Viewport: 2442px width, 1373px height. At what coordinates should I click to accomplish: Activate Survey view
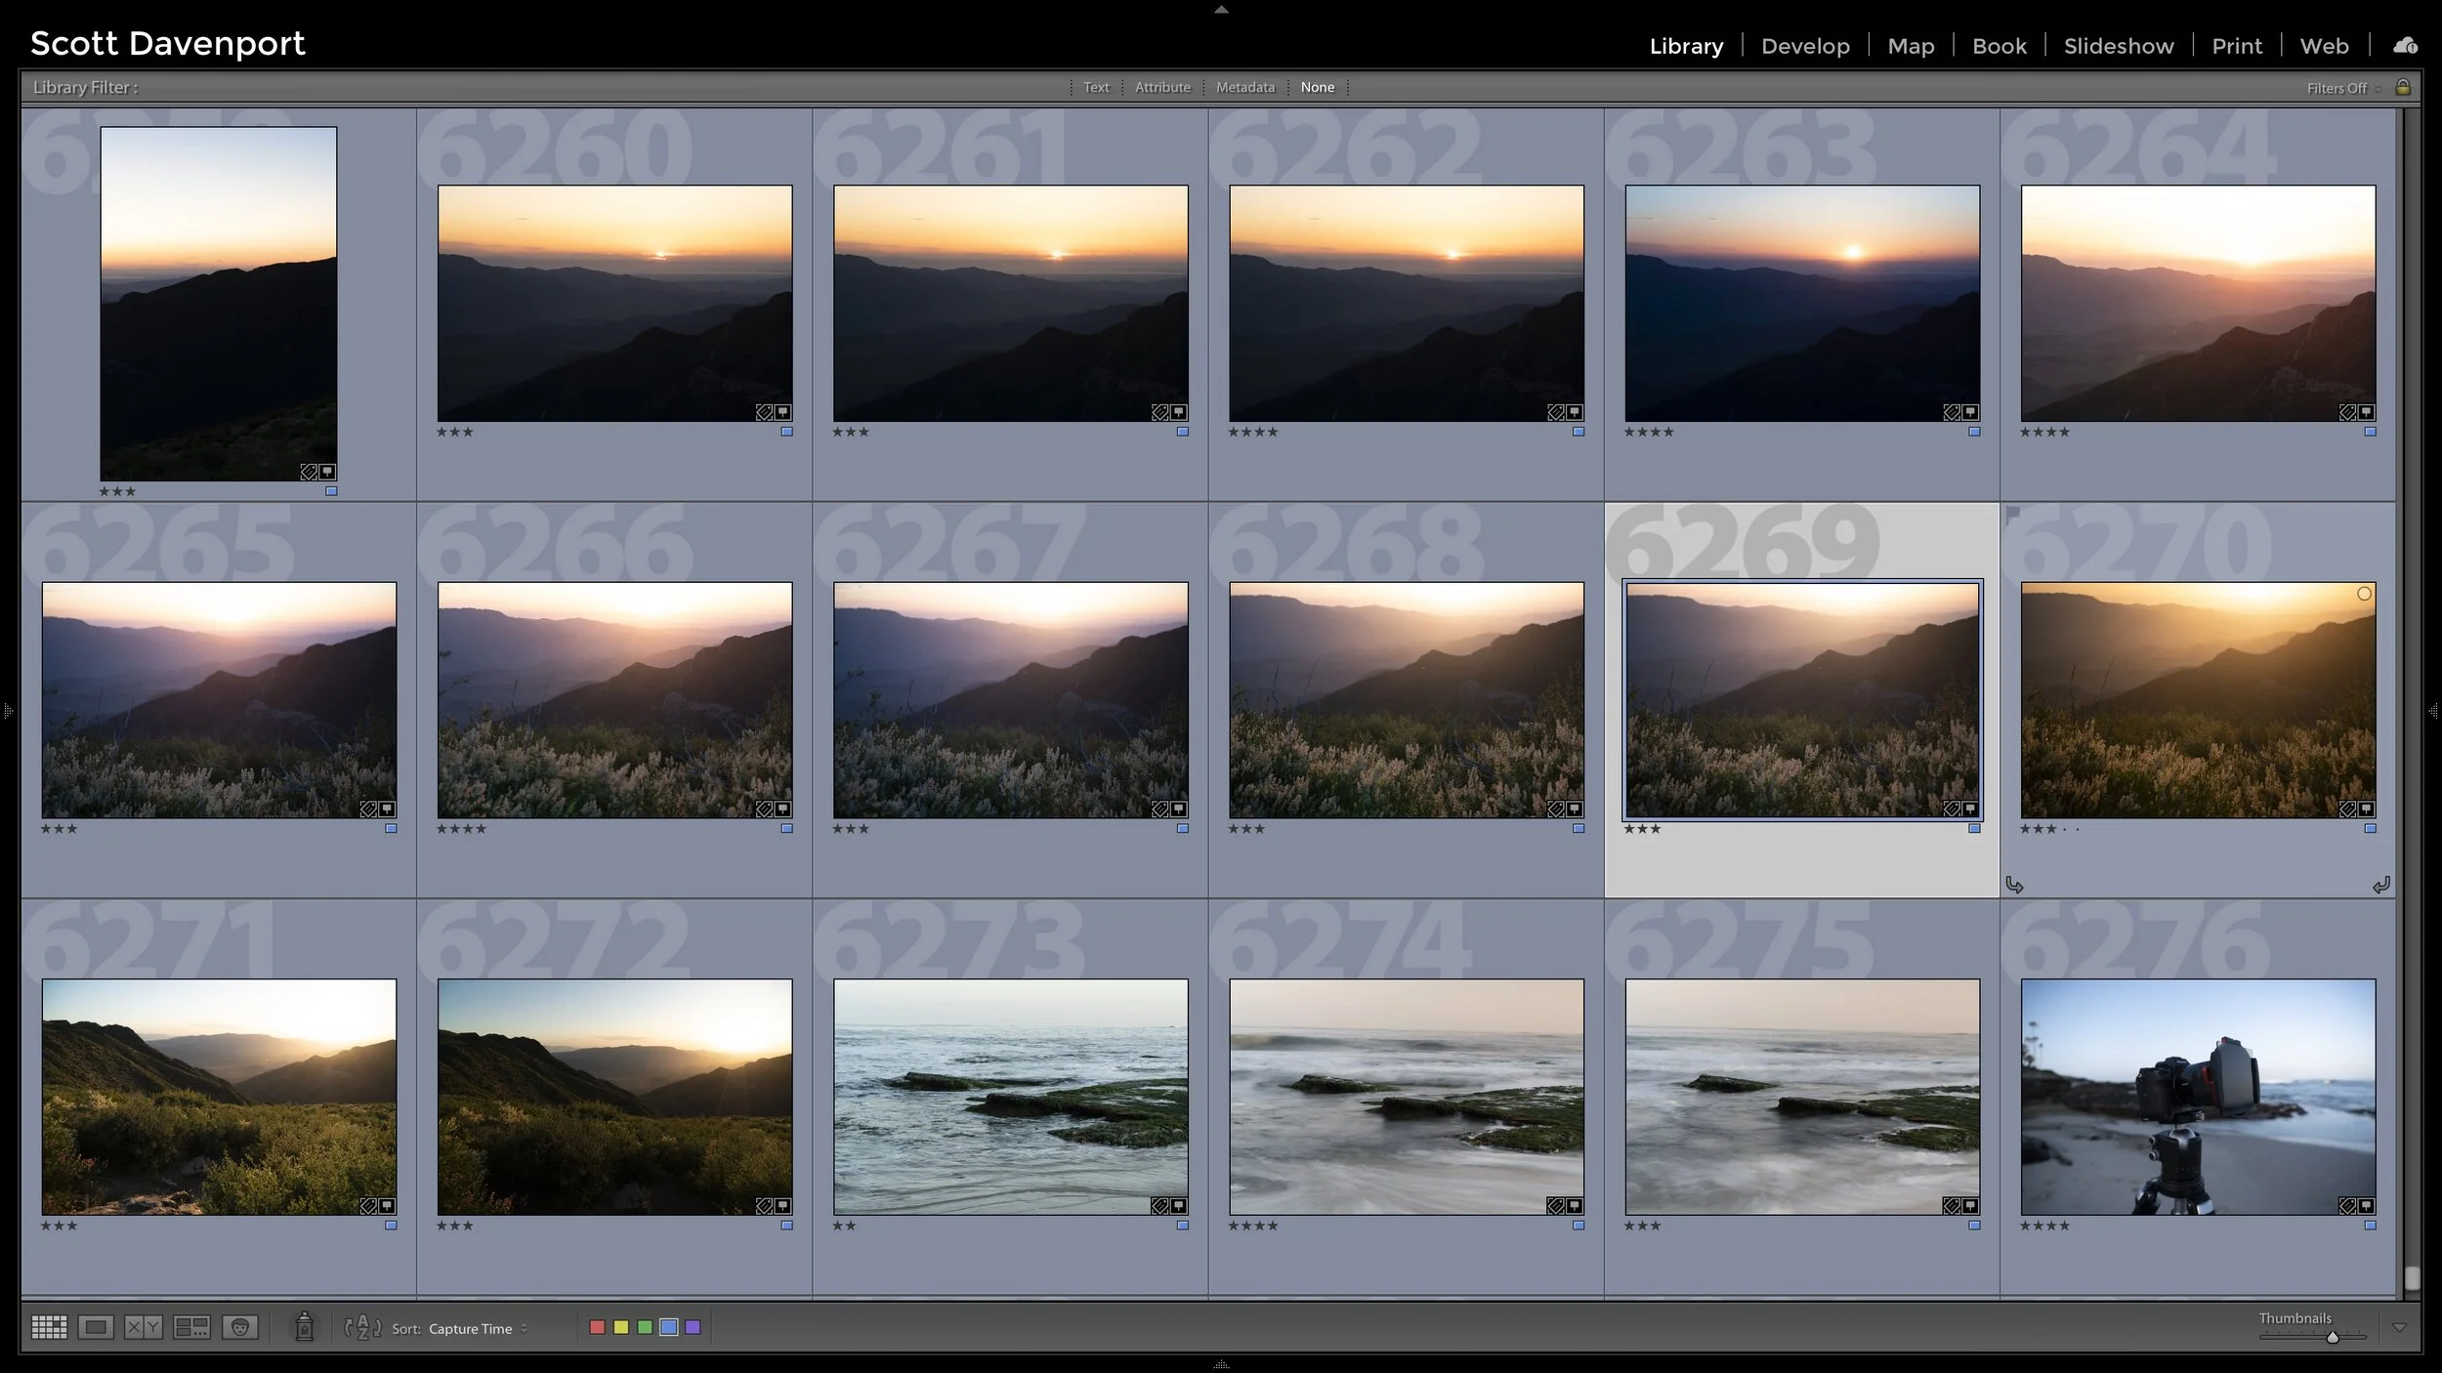[191, 1326]
